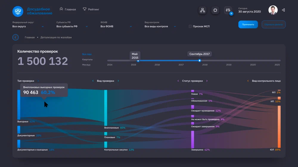
Task: Select the Завершена status node bar
Action: 193,140
